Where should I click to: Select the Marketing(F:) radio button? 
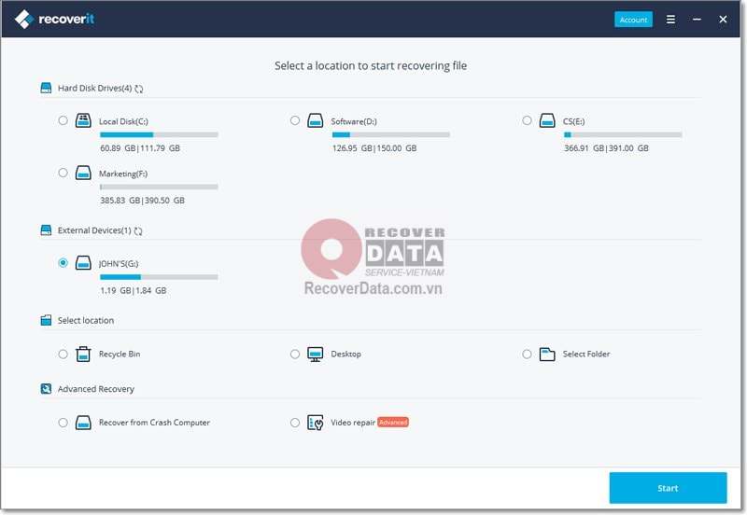tap(63, 173)
